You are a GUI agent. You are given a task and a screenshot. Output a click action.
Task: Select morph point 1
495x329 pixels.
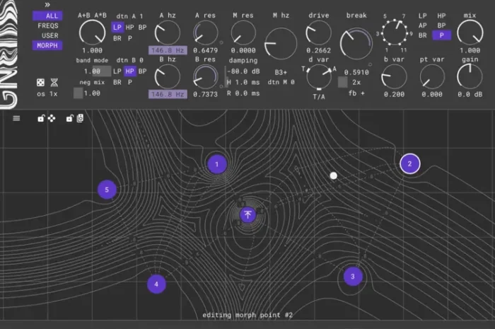217,164
